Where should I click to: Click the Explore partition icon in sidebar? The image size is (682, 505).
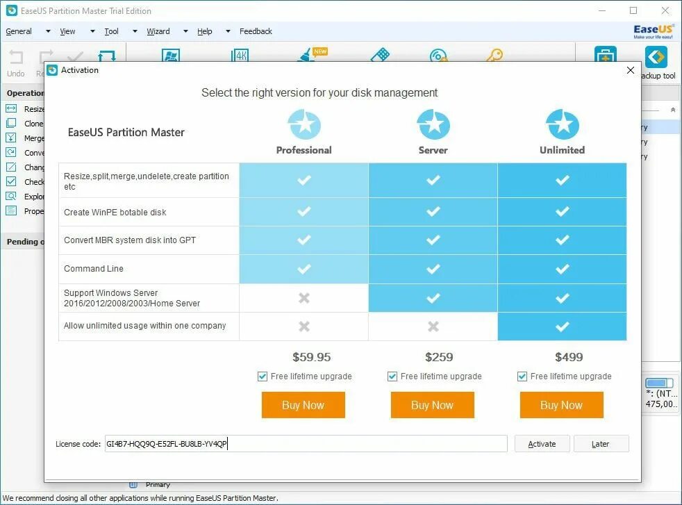point(11,196)
